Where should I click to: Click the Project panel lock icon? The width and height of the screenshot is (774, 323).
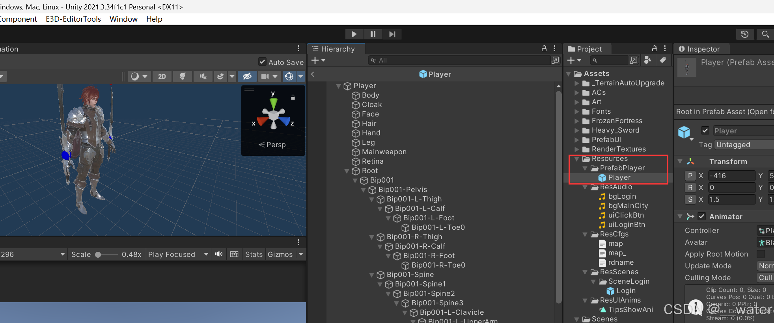pyautogui.click(x=655, y=48)
